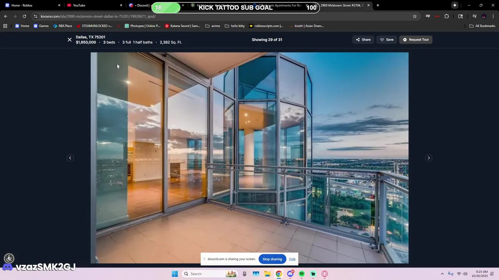Close the Home - Roblox tab

pos(59,5)
